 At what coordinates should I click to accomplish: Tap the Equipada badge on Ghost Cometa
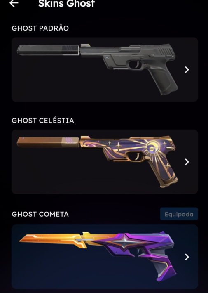pos(179,214)
